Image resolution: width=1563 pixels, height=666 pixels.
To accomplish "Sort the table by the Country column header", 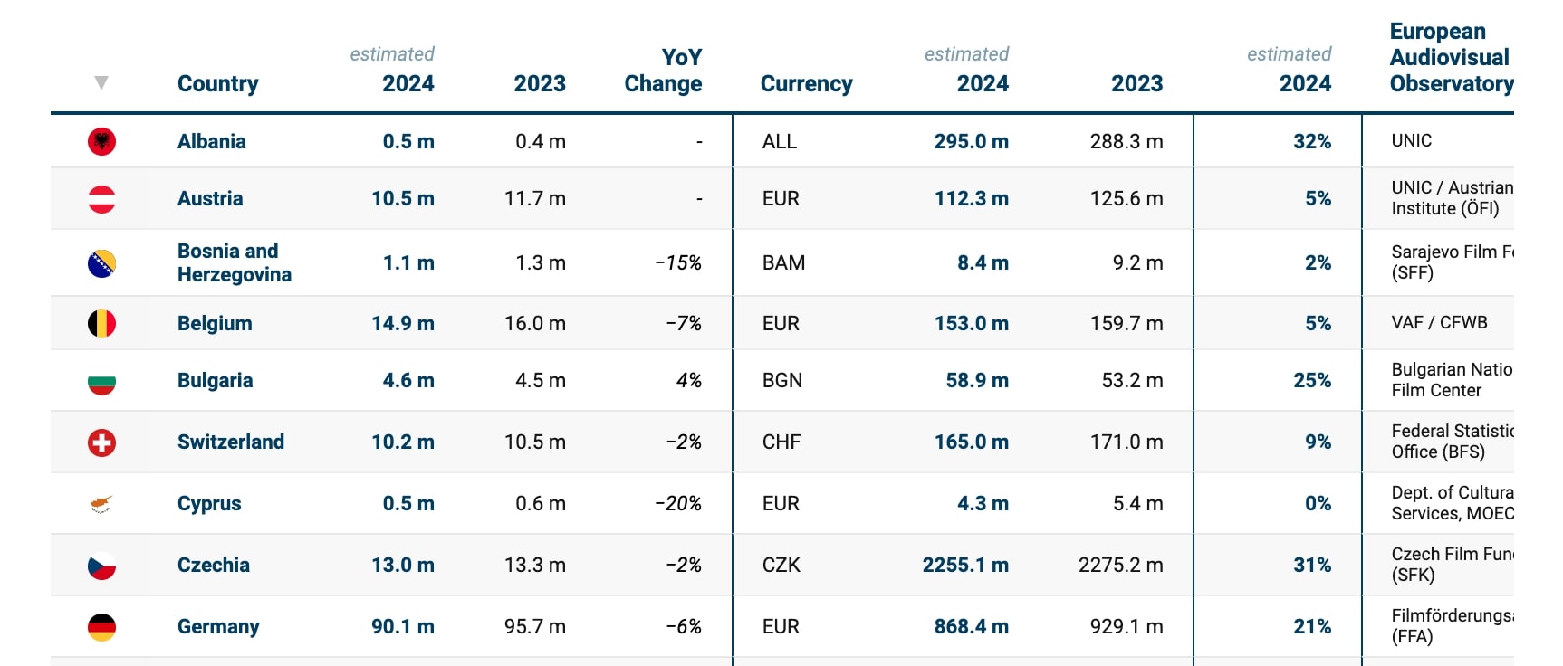I will pos(217,84).
